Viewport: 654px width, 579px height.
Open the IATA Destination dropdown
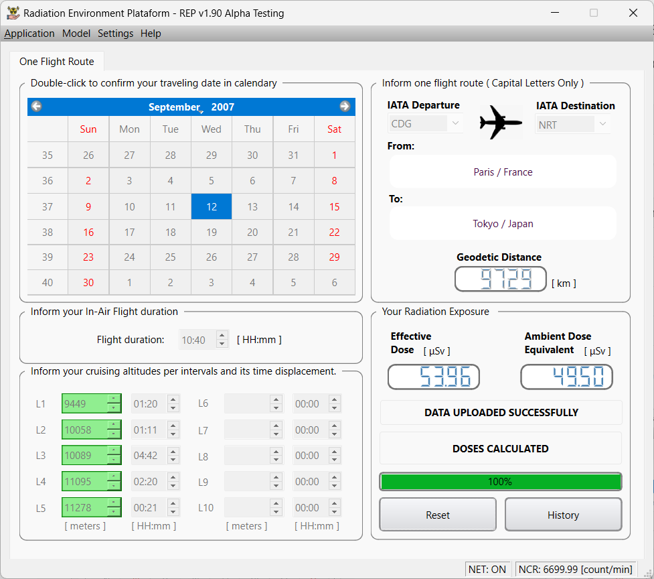tap(602, 124)
